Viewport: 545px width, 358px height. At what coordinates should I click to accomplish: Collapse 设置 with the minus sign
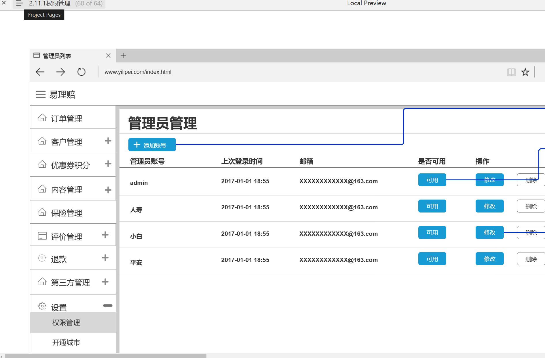[x=108, y=305]
